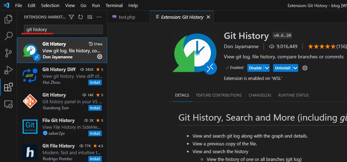Expand the Uninstall button dropdown arrow
This screenshot has width=347, height=162.
coord(295,68)
